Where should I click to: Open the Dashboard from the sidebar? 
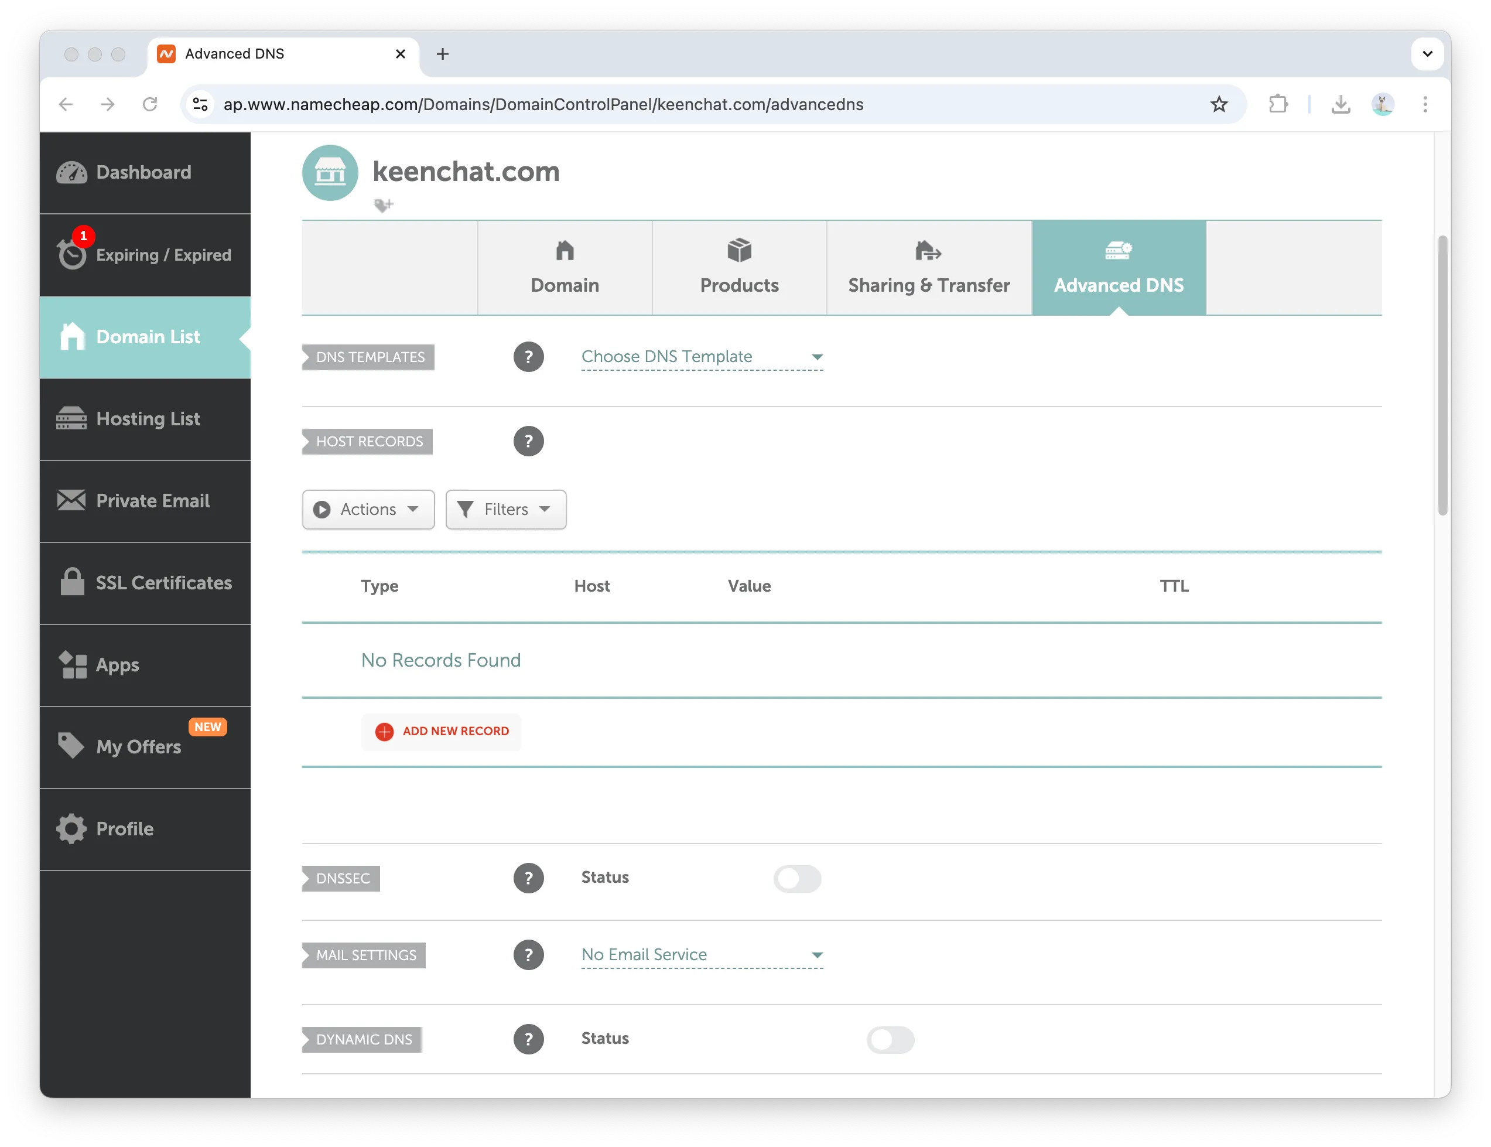click(x=143, y=172)
